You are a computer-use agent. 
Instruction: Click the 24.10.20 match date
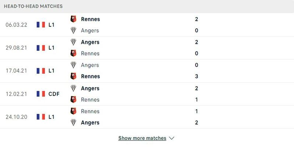(x=16, y=117)
